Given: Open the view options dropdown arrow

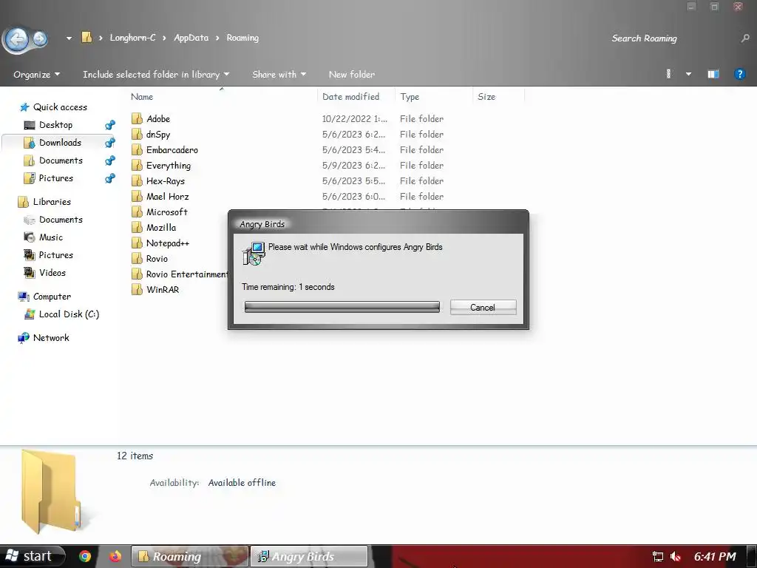Looking at the screenshot, I should 688,74.
